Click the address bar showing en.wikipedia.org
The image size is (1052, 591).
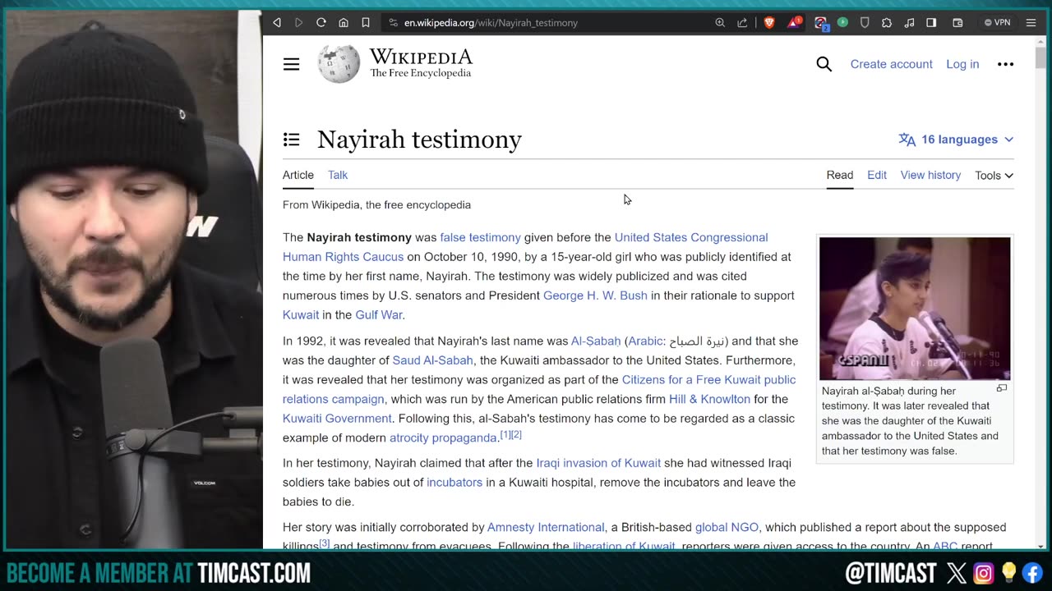(x=491, y=23)
